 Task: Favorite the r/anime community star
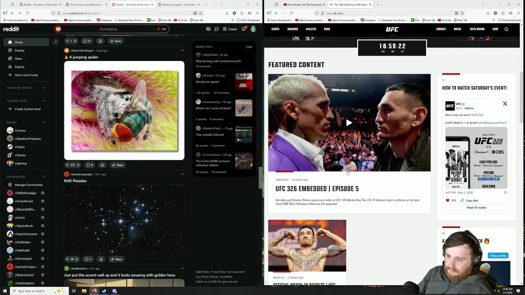pyautogui.click(x=42, y=218)
